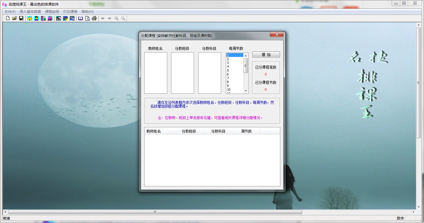Zoom in using the magnifier plus icon
This screenshot has height=223, width=424.
point(116,18)
